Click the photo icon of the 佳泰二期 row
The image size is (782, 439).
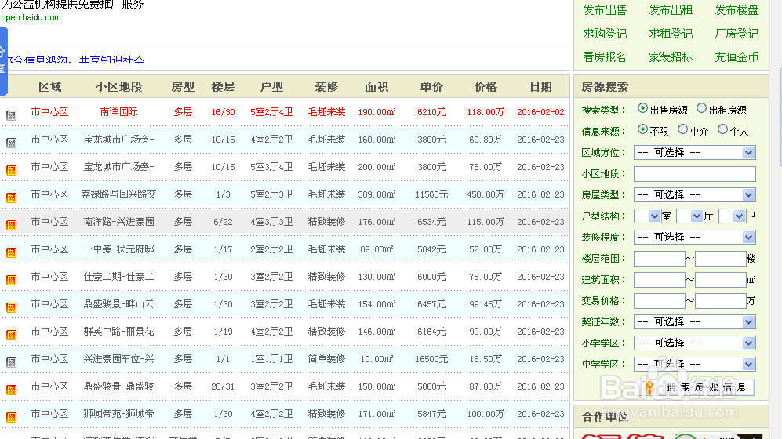(11, 280)
